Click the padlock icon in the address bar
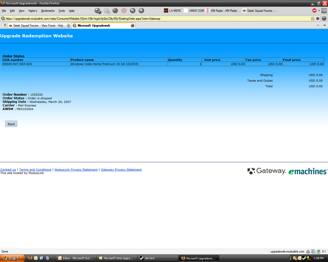The height and width of the screenshot is (262, 328). point(313,19)
